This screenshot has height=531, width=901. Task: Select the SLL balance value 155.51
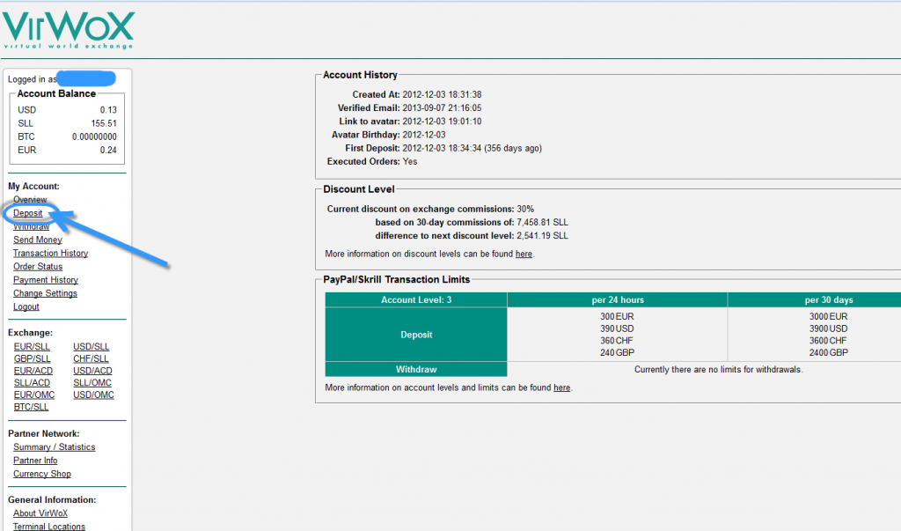pyautogui.click(x=104, y=123)
